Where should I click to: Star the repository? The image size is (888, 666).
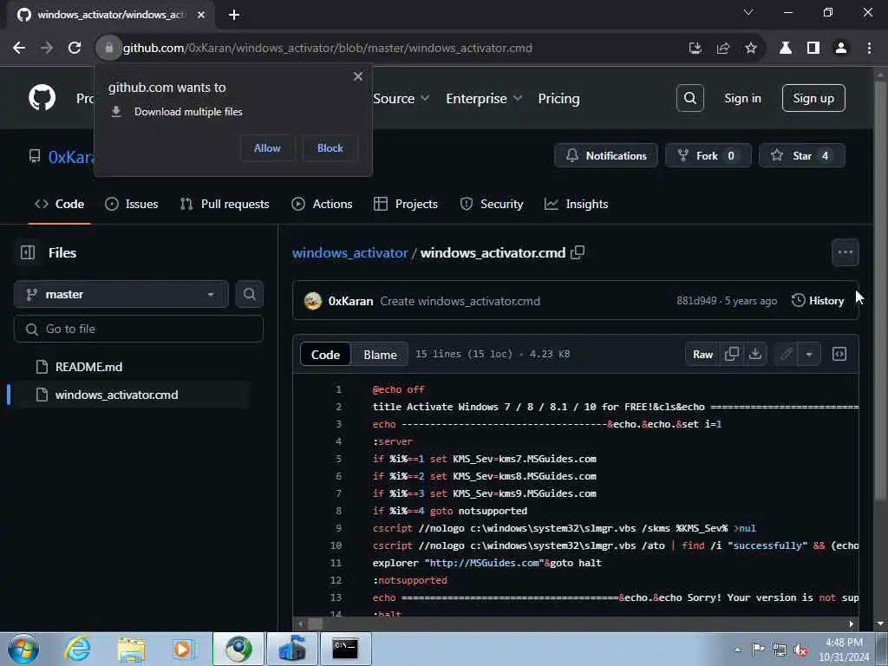pyautogui.click(x=802, y=156)
